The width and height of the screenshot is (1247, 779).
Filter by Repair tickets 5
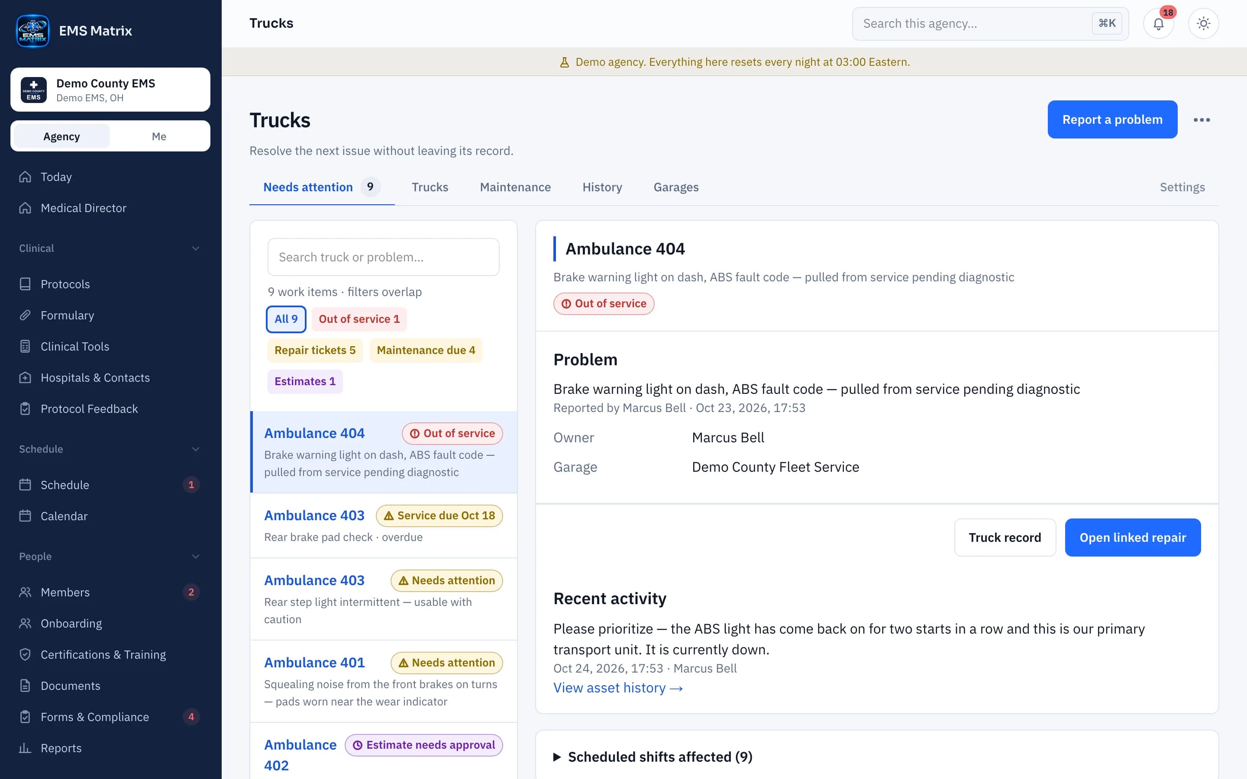pyautogui.click(x=315, y=351)
